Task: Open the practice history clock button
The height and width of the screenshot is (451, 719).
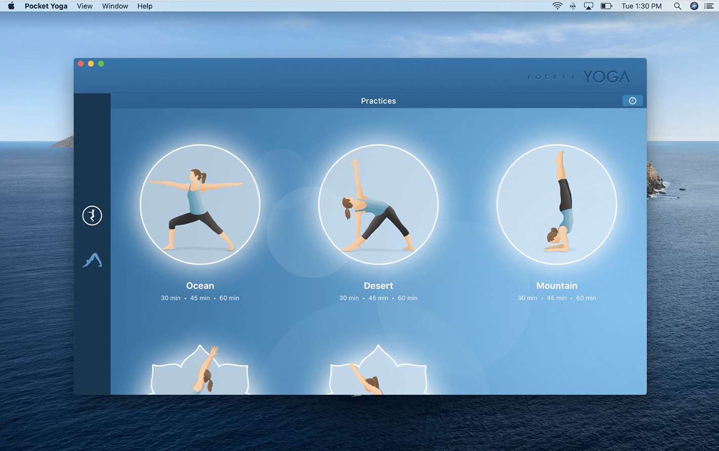Action: (x=632, y=101)
